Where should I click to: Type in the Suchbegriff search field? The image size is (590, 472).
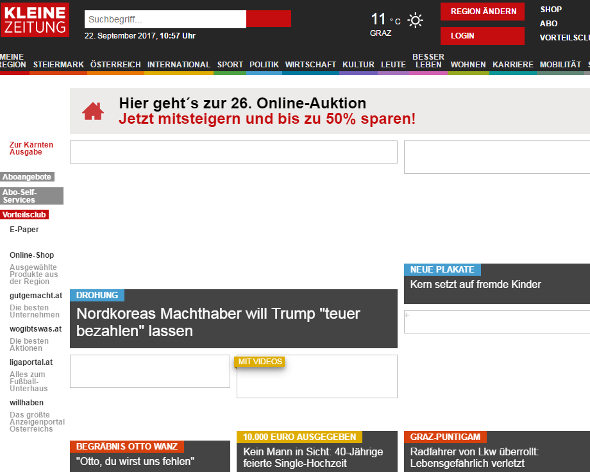click(x=165, y=19)
